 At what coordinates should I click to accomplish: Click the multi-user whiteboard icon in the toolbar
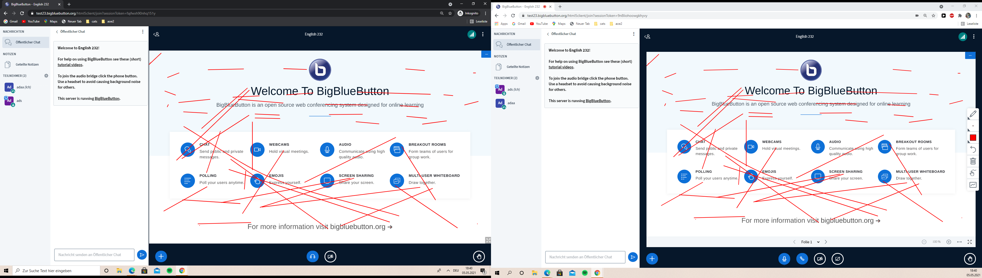click(973, 173)
